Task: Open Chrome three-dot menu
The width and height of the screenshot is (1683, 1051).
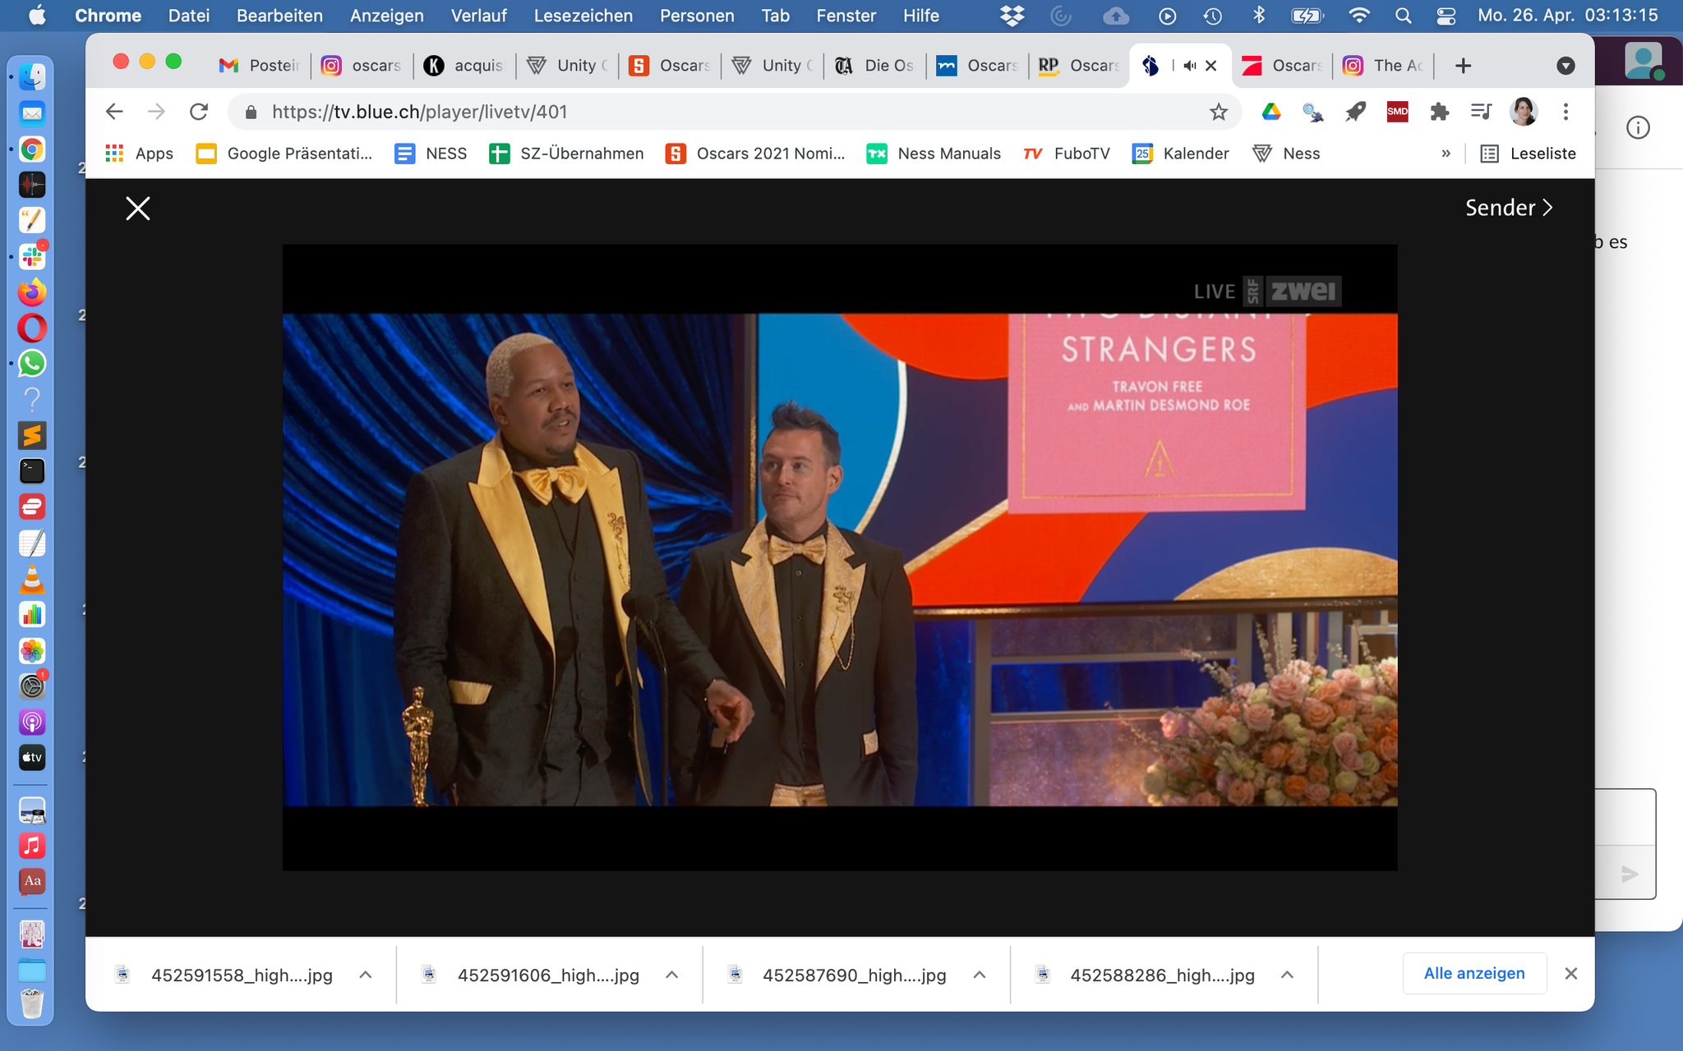Action: coord(1565,112)
